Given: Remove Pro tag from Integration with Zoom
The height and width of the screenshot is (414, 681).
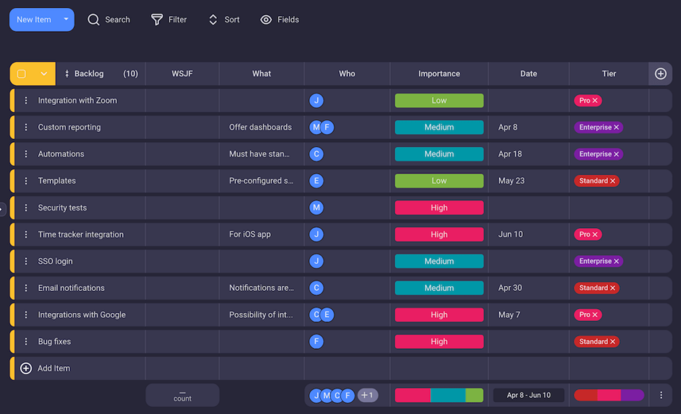Looking at the screenshot, I should click(595, 101).
